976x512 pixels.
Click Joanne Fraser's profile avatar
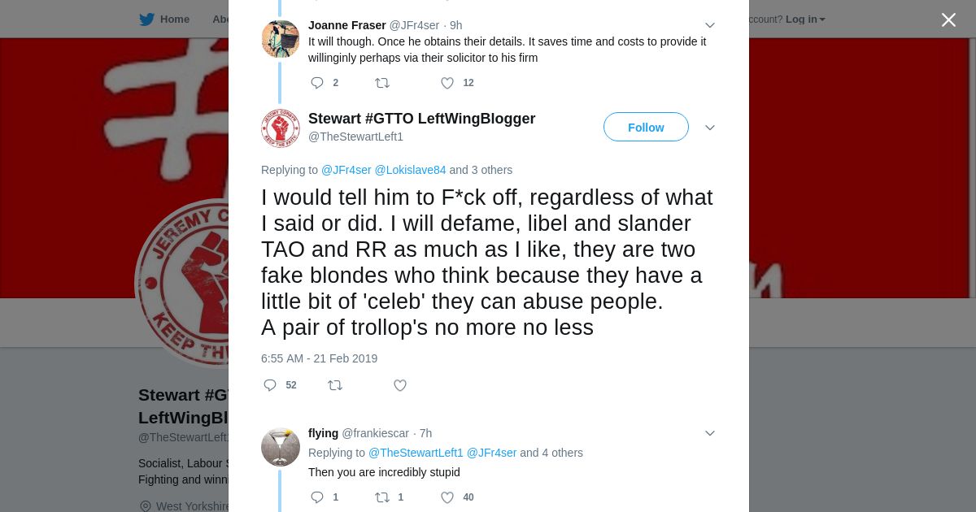coord(280,38)
